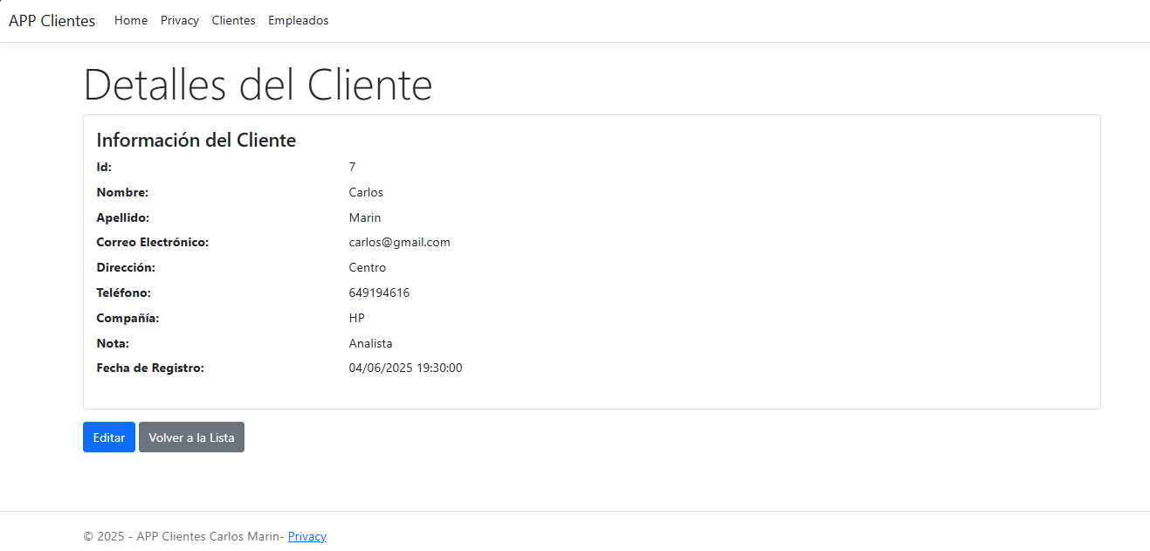The width and height of the screenshot is (1150, 551).
Task: Click the Fecha de Registro timestamp
Action: 406,368
